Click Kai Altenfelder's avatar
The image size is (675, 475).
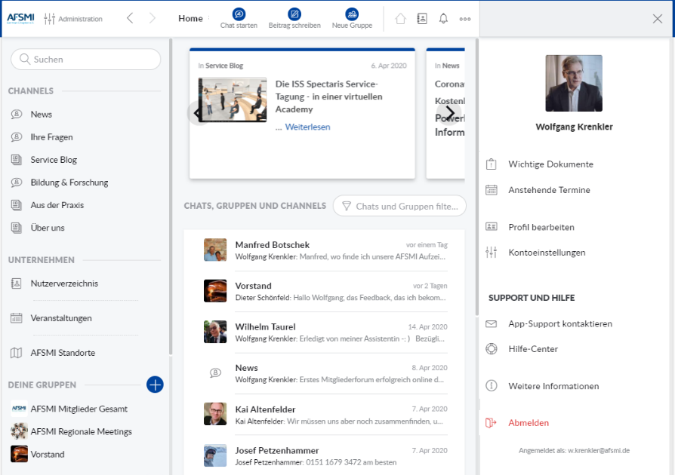215,414
